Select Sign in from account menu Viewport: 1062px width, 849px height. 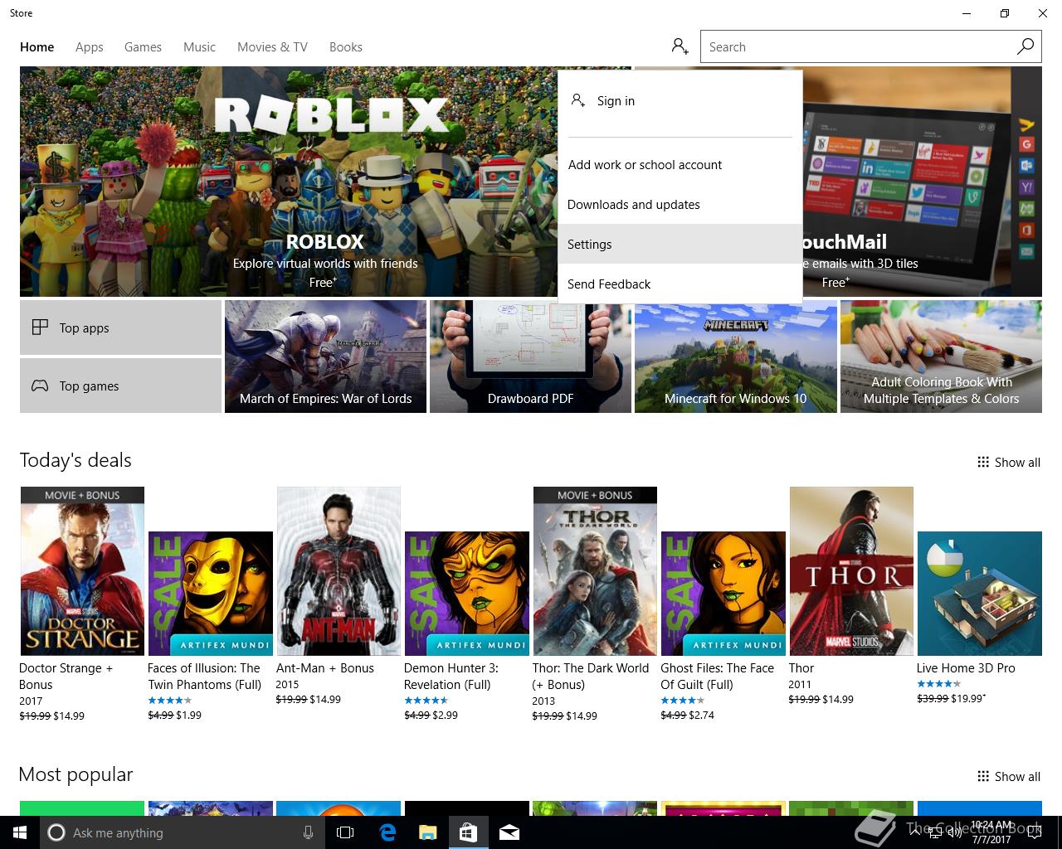(x=680, y=101)
